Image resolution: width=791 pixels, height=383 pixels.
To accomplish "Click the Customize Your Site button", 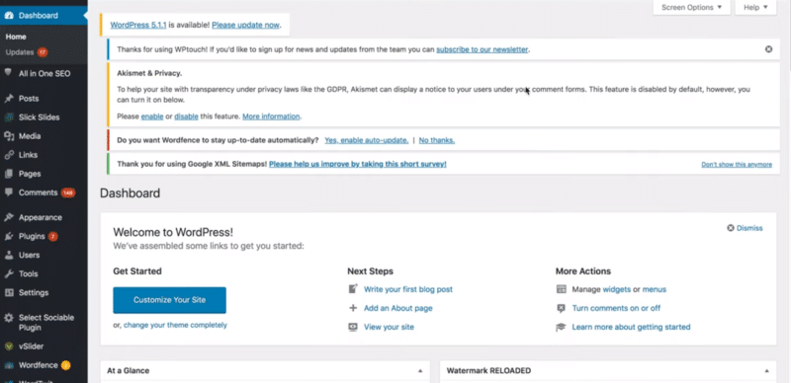I will pyautogui.click(x=169, y=300).
